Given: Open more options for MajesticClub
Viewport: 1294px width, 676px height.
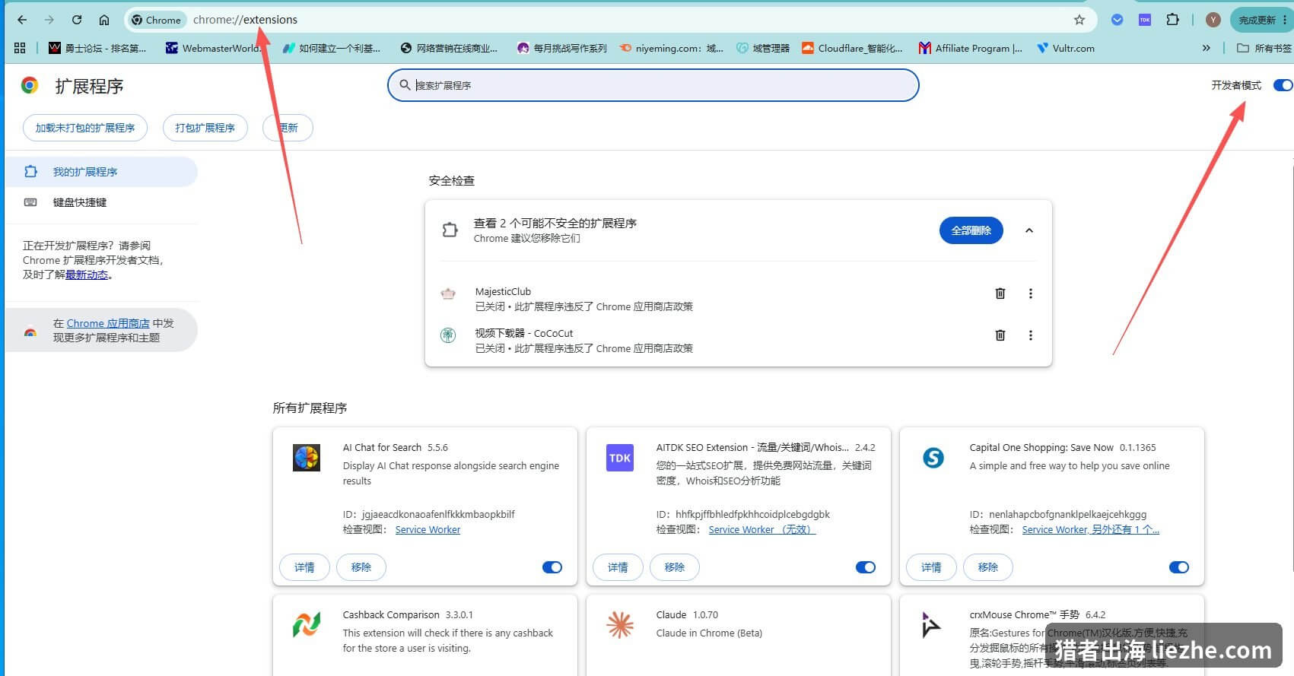Looking at the screenshot, I should pos(1031,294).
